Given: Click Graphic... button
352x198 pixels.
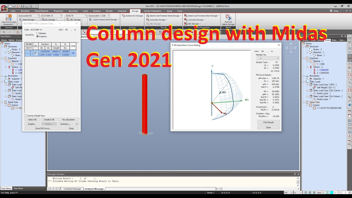Looking at the screenshot, I should (32, 124).
